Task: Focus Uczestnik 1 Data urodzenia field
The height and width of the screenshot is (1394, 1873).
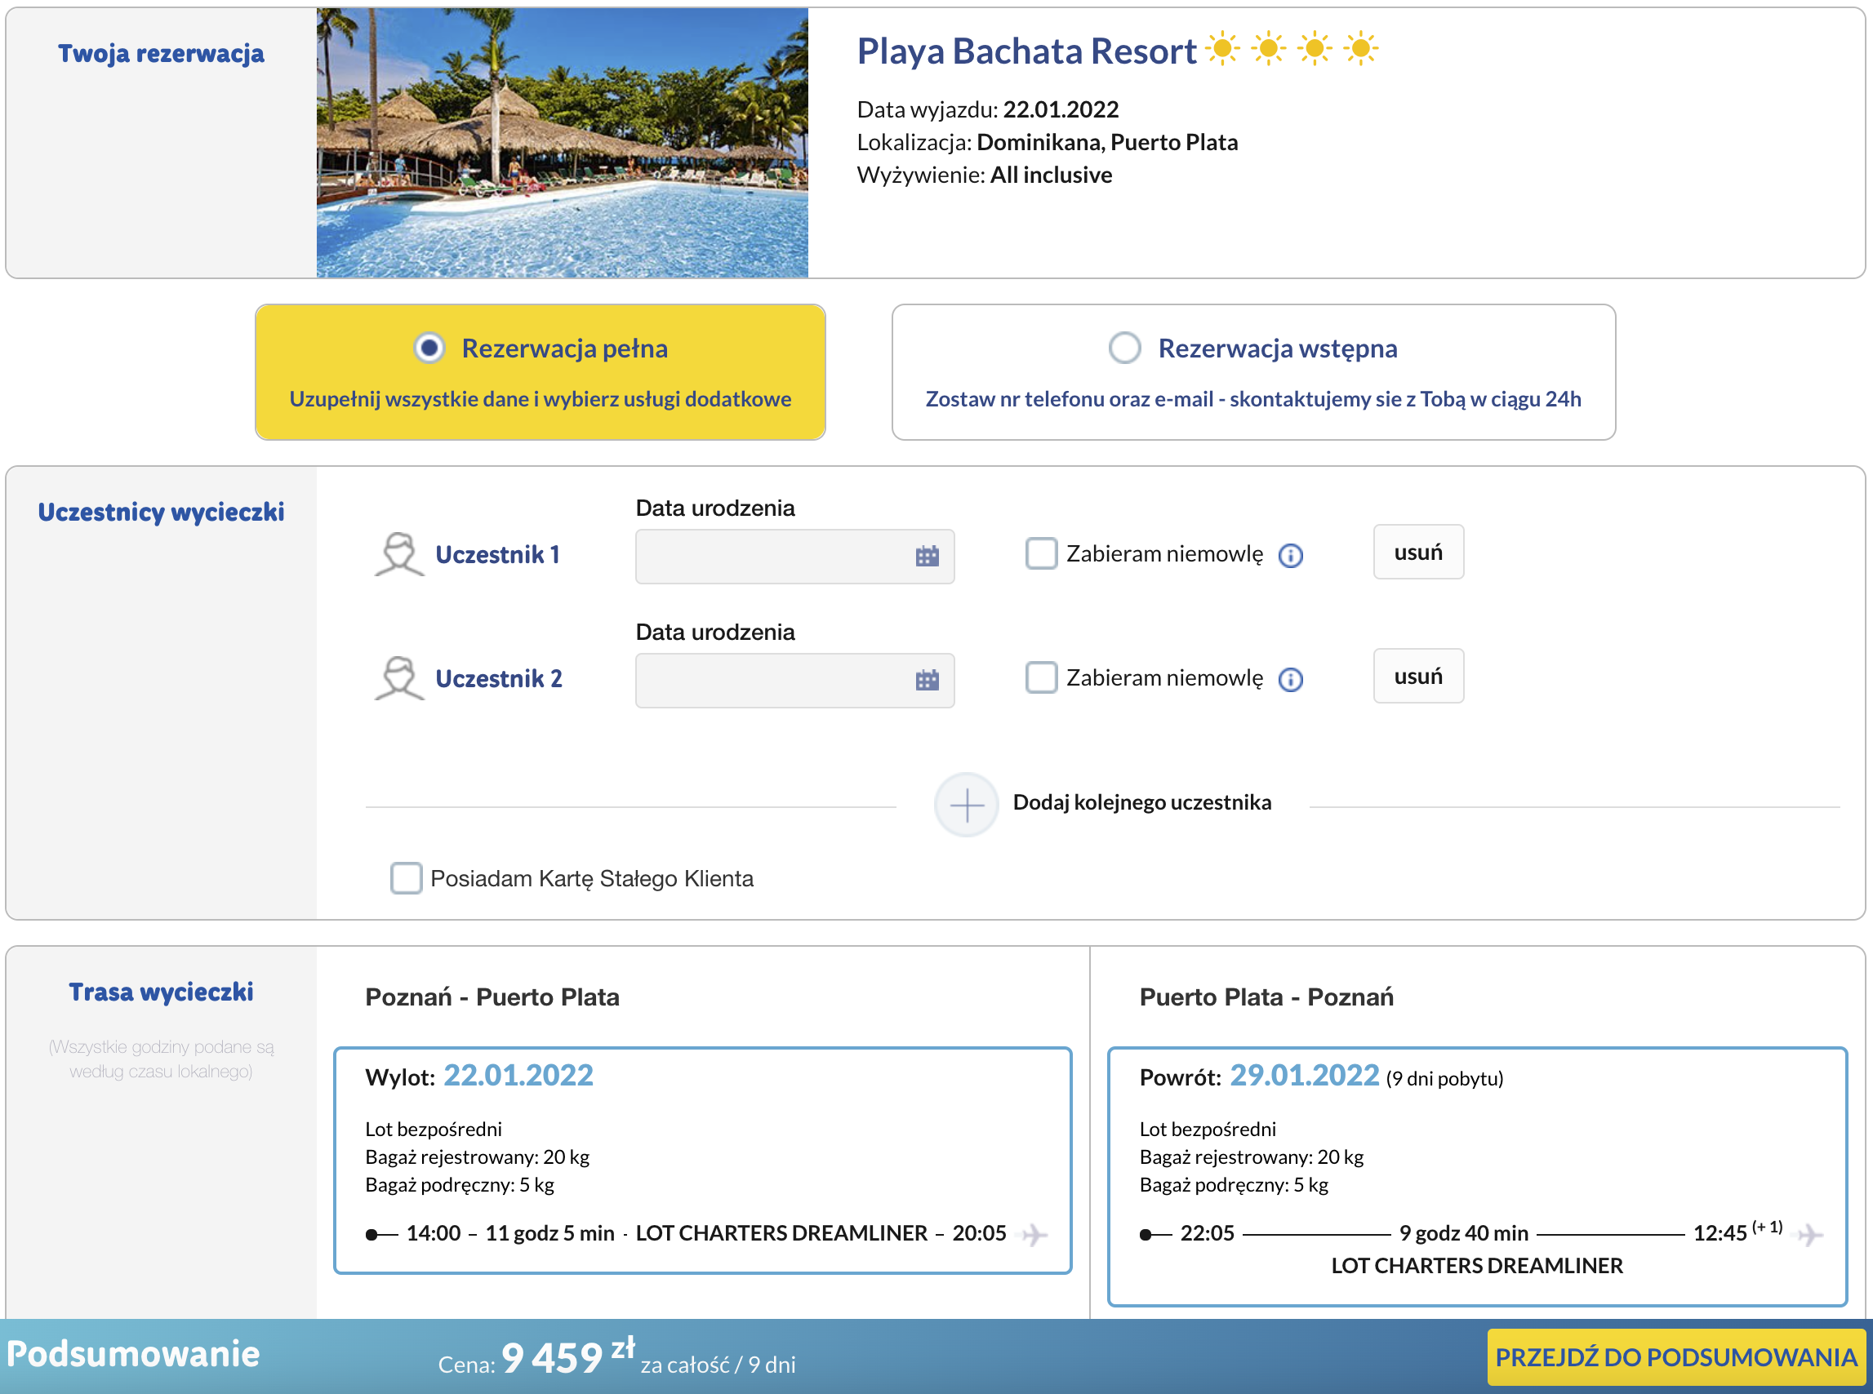Action: (794, 557)
